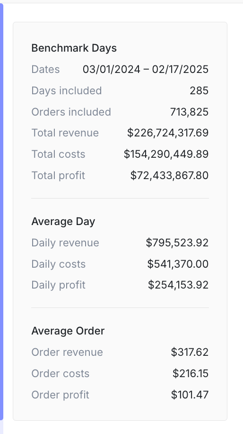The width and height of the screenshot is (243, 434).
Task: Click the Orders included label
Action: [x=71, y=112]
